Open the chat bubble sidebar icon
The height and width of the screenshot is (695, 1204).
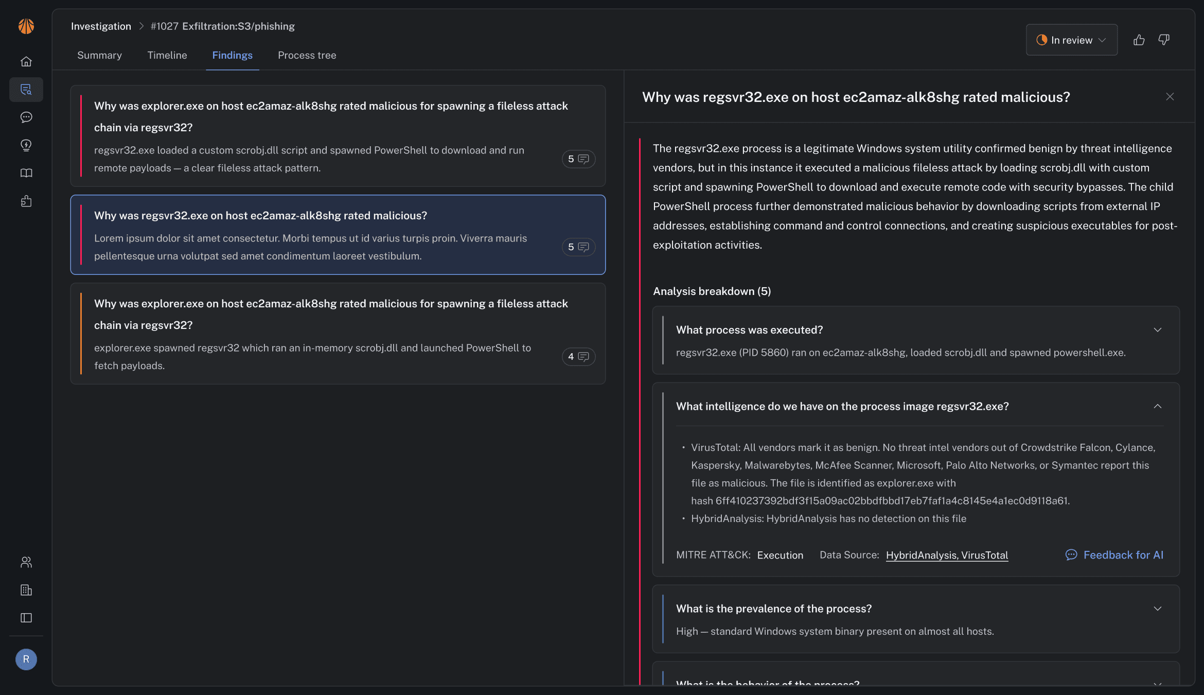click(x=26, y=117)
